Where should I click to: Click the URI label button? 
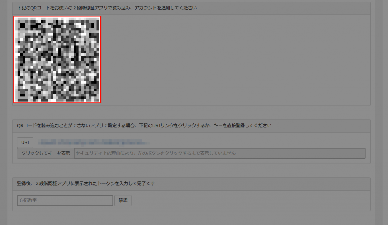coord(25,142)
